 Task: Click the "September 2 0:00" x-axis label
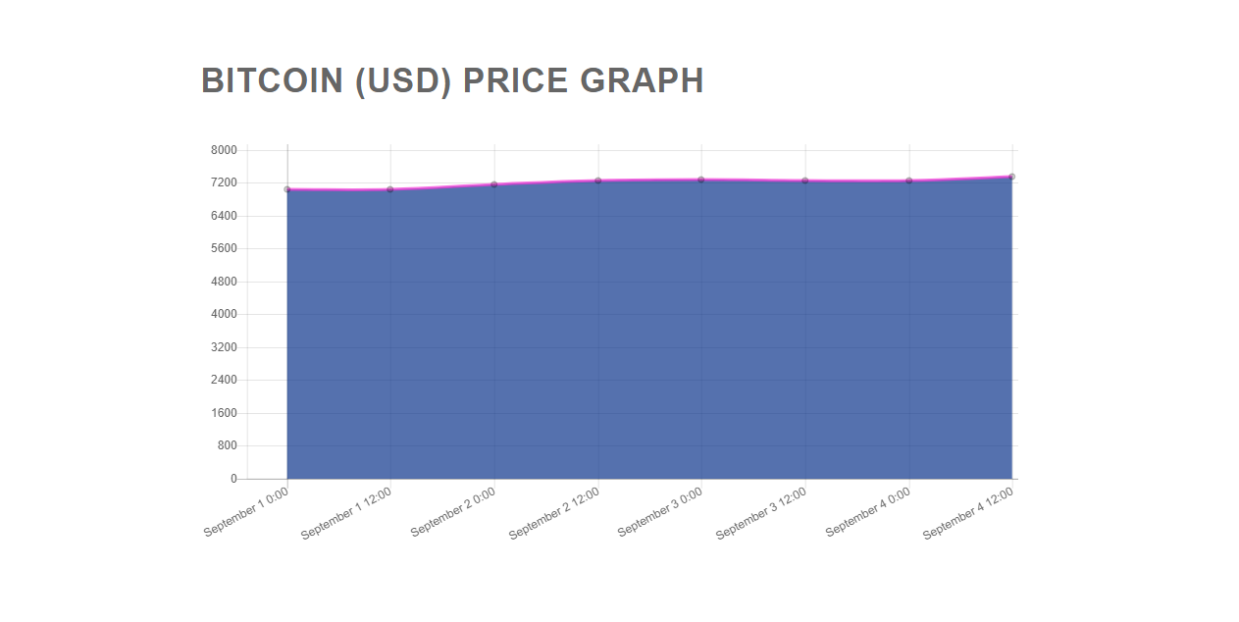(453, 511)
